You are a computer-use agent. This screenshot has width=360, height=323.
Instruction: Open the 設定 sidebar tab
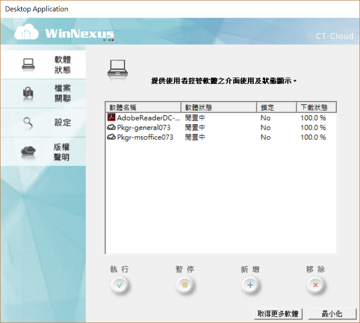point(43,123)
